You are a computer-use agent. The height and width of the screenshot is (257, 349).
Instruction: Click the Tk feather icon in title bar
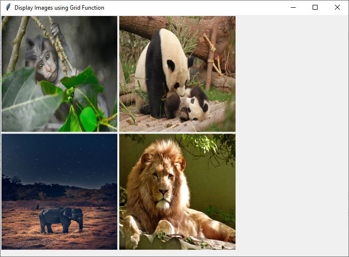point(8,7)
